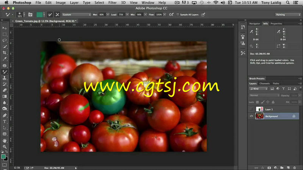
Task: Add a layer style with fx button
Action: point(262,168)
